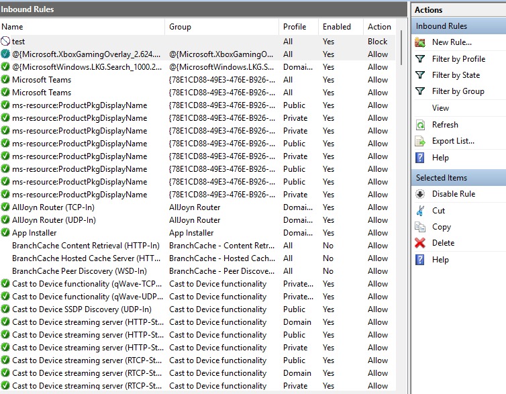Screen dimensions: 506x394
Task: Click BranchCache - Peer Discove... group cell
Action: [221, 271]
